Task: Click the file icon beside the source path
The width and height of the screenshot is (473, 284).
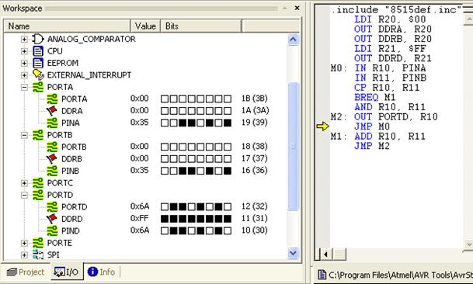Action: tap(322, 275)
